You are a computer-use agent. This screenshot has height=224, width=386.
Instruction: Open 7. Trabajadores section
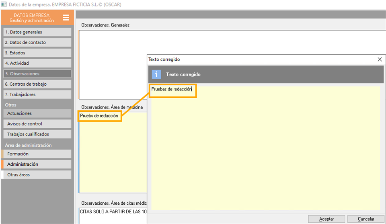37,95
